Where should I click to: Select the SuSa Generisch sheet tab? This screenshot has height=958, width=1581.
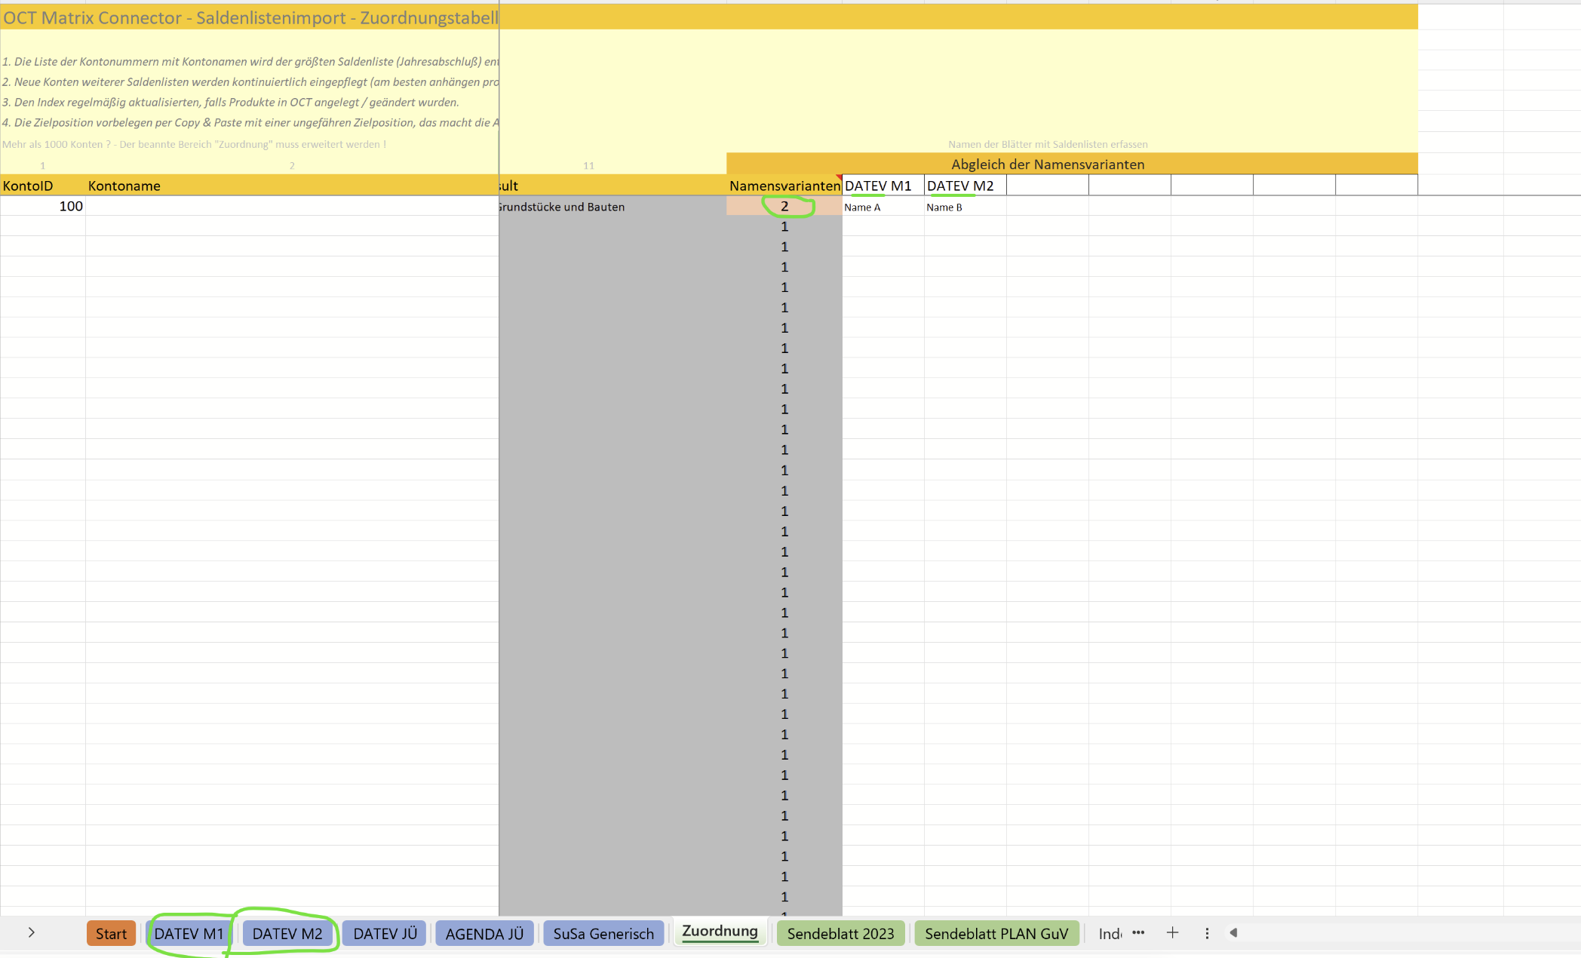click(x=603, y=934)
